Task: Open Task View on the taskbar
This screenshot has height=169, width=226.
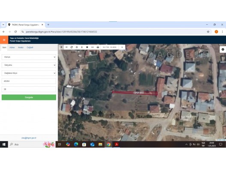Action: click(59, 144)
